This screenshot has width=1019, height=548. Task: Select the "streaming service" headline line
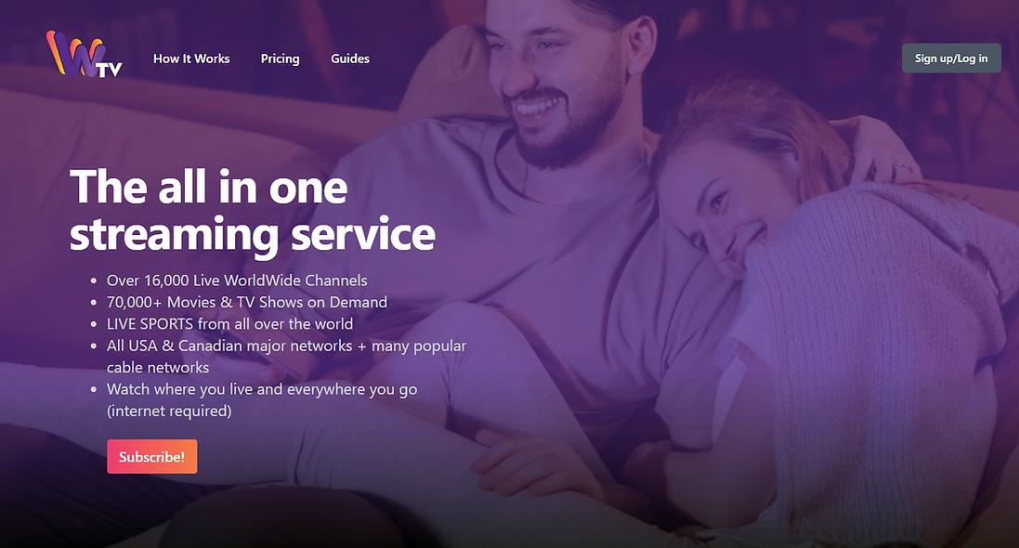coord(252,234)
